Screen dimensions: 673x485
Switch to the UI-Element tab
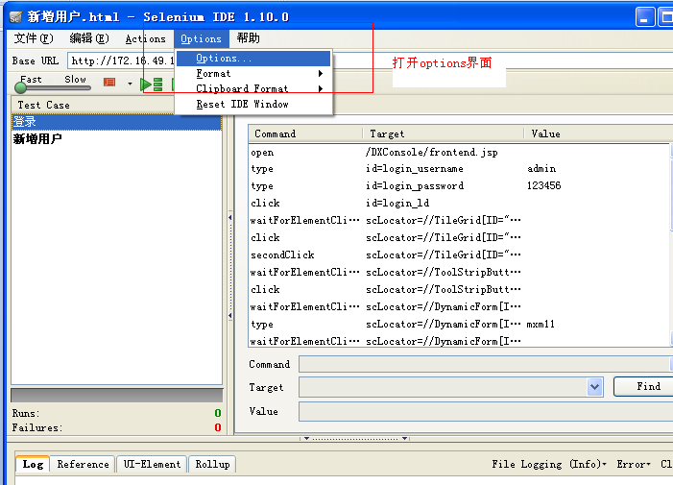(152, 464)
